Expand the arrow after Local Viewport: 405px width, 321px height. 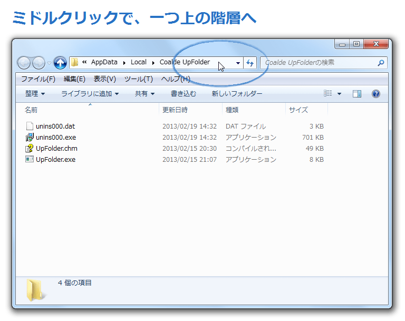(153, 63)
